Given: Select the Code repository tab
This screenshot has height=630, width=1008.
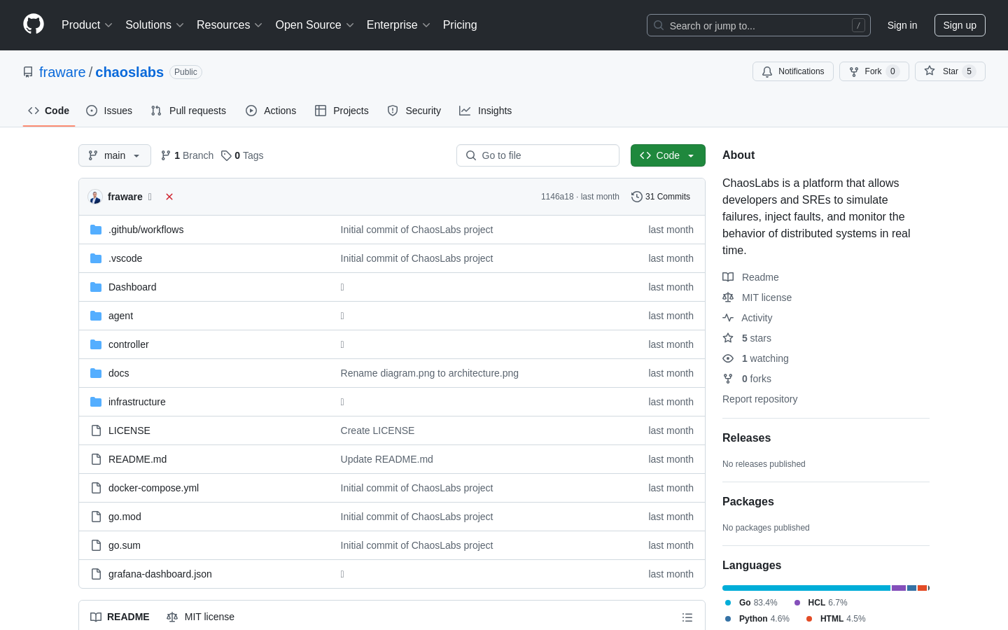Looking at the screenshot, I should click(49, 111).
